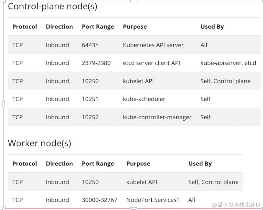Select Port Range header in control-plane table

(x=98, y=27)
